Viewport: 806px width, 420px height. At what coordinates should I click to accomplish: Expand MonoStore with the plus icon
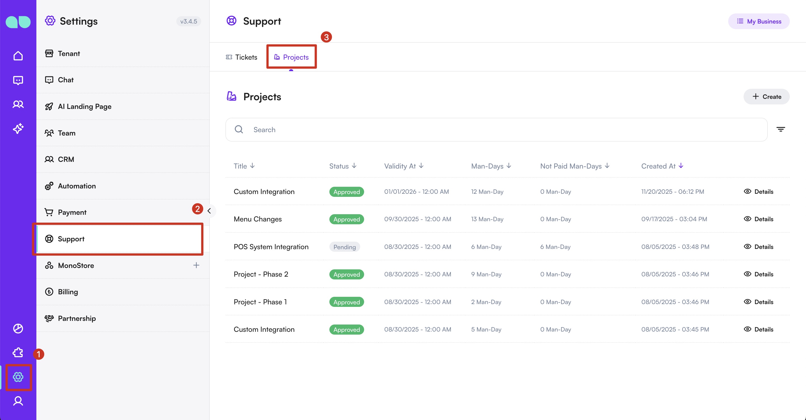pos(196,265)
